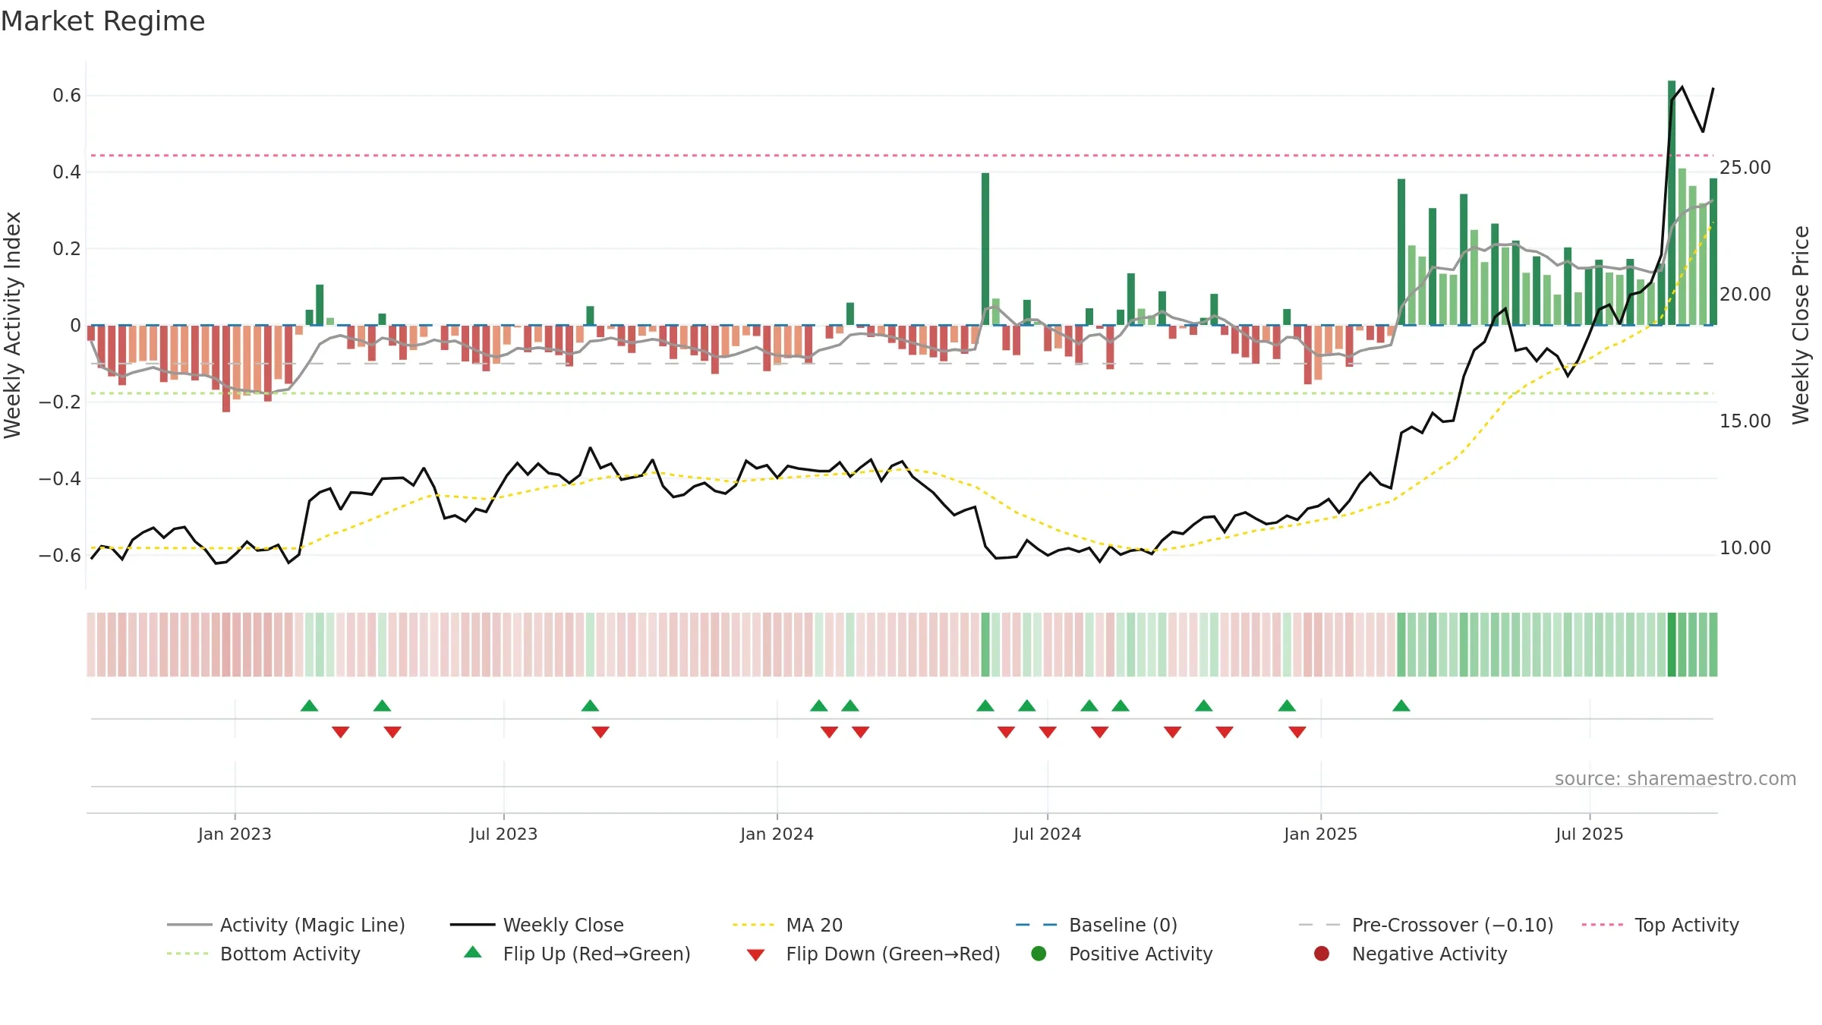Click the Negative Activity red dot icon

coord(1322,953)
